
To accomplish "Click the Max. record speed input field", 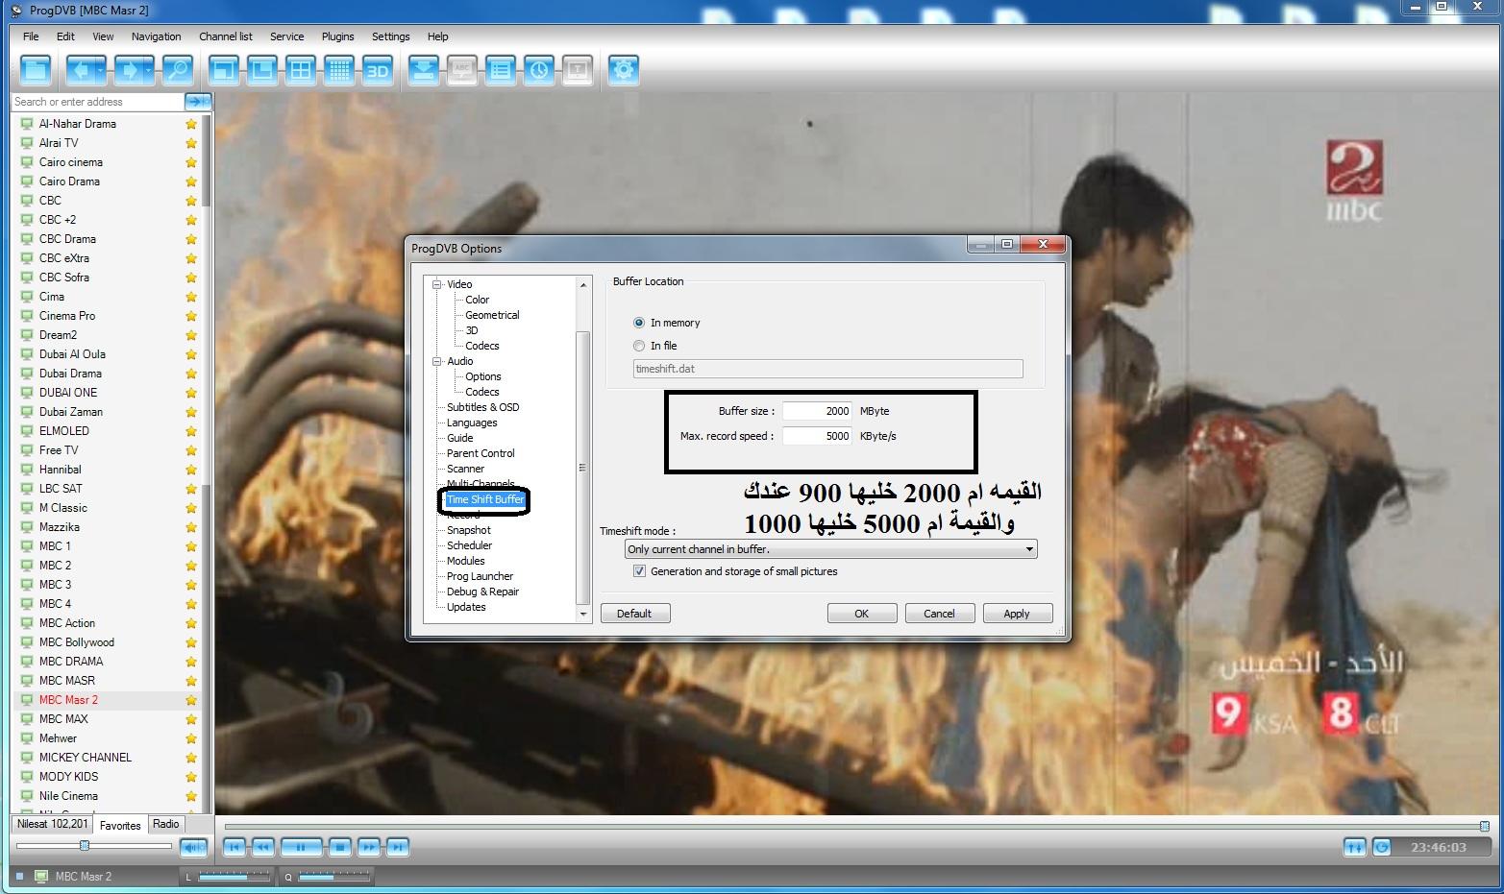I will click(818, 436).
